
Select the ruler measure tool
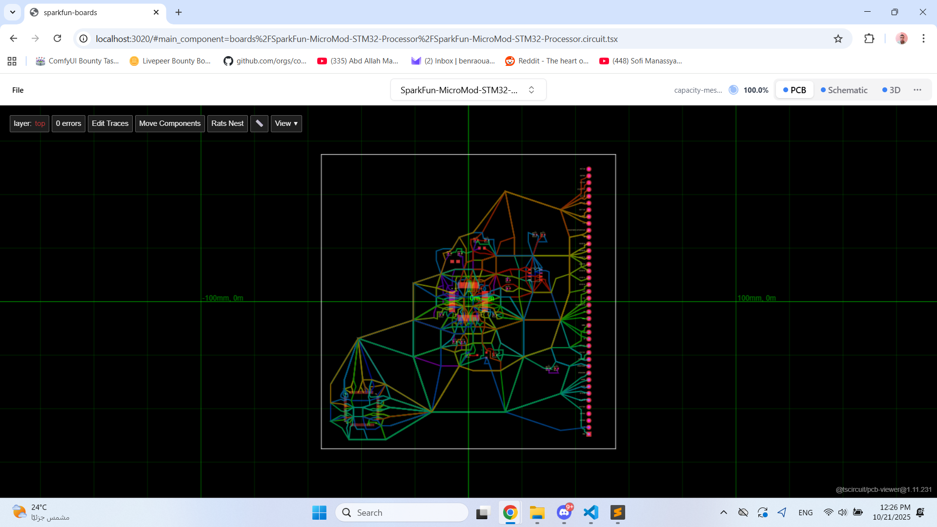259,123
